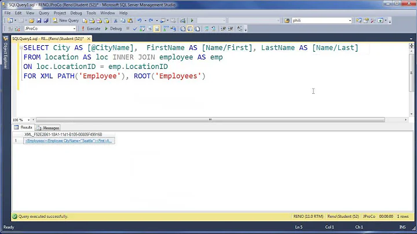Switch output to Results to Text
417x234 pixels.
pos(183,29)
